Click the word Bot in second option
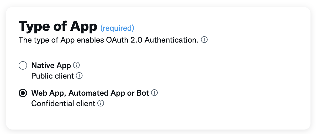The image size is (316, 134). [x=143, y=93]
